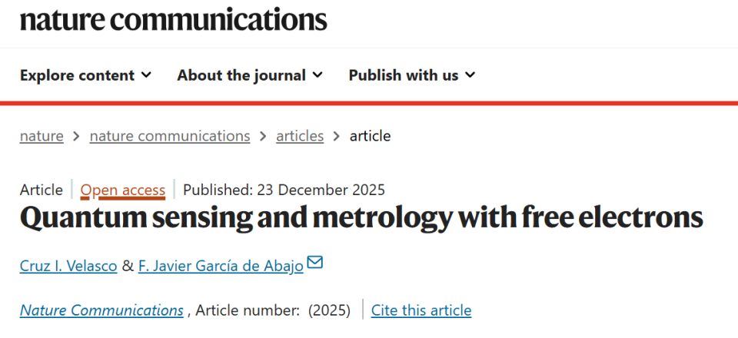Click the envelope icon beside García de Abajo
The width and height of the screenshot is (738, 338).
315,263
